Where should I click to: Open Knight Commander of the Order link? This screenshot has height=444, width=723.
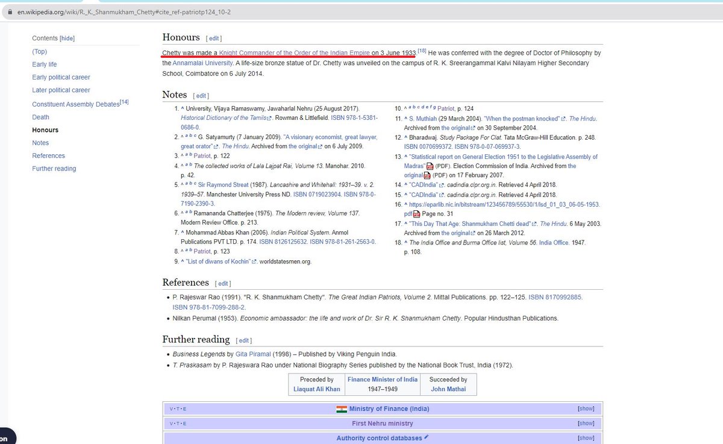(x=295, y=53)
